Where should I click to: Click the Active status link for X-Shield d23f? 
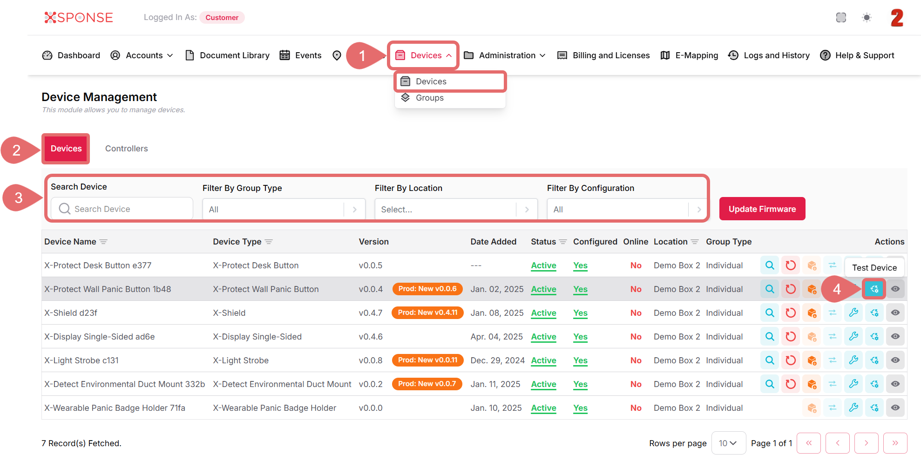(543, 313)
